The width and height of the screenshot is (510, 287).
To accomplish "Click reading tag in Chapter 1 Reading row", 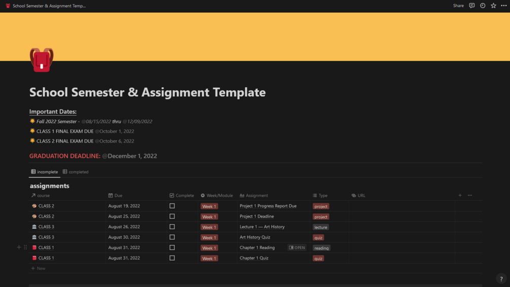I will tap(321, 247).
